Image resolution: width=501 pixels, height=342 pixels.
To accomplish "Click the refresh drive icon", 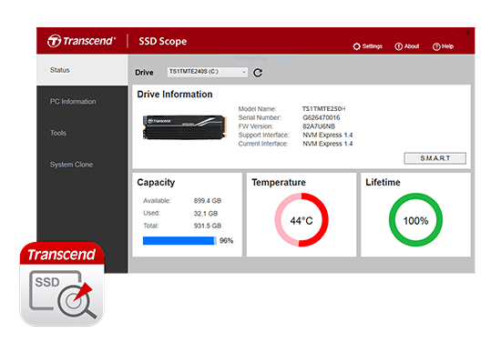I will point(258,73).
